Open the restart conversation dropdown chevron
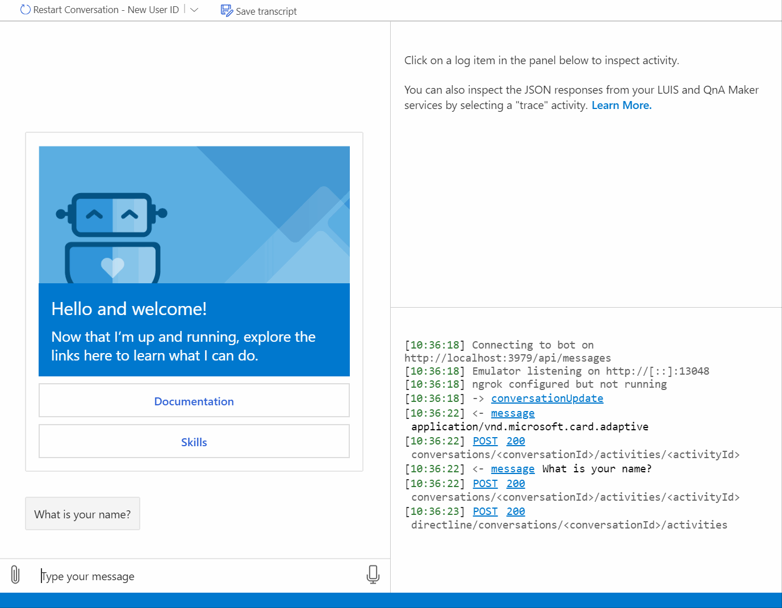The image size is (782, 608). pos(194,10)
